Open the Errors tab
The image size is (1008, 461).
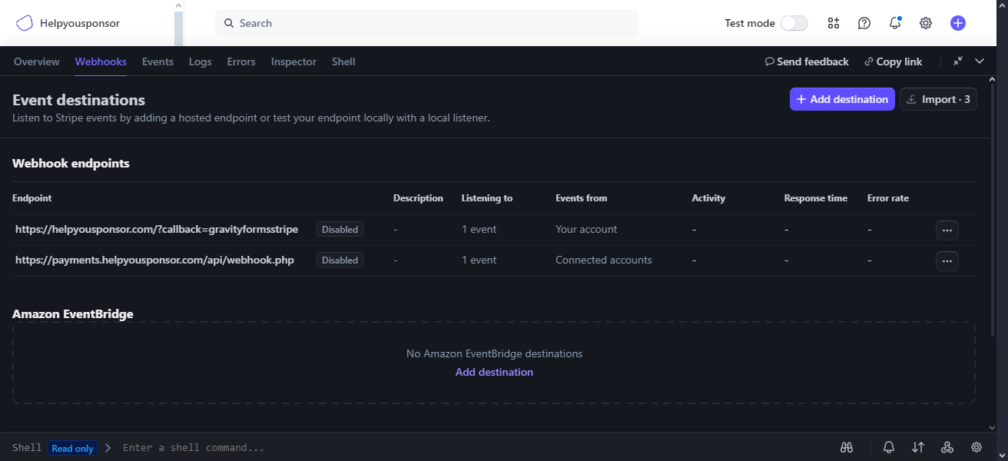[241, 61]
